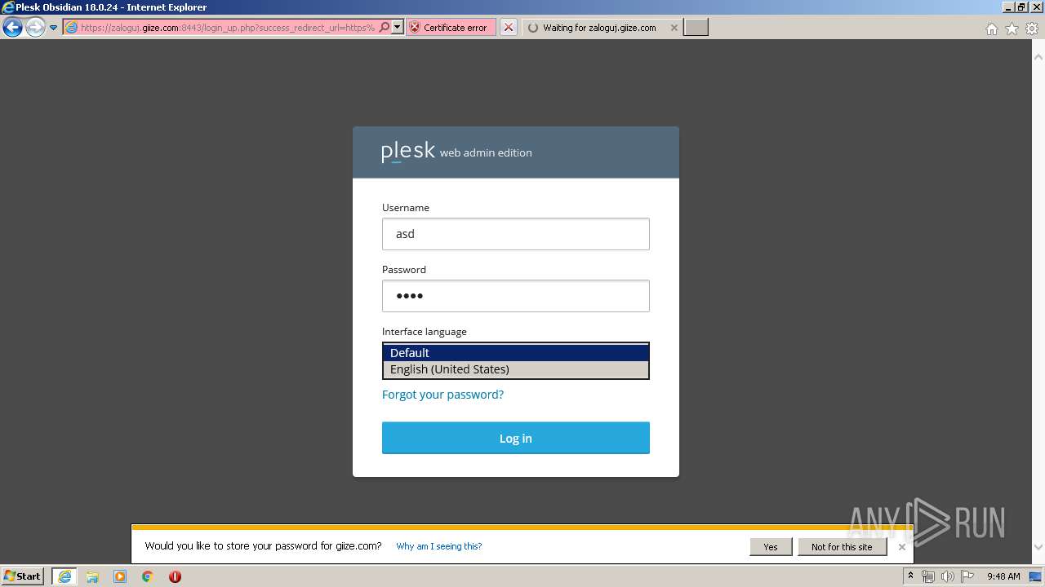Open the 'Forgot your password?' link
Image resolution: width=1045 pixels, height=587 pixels.
(442, 395)
